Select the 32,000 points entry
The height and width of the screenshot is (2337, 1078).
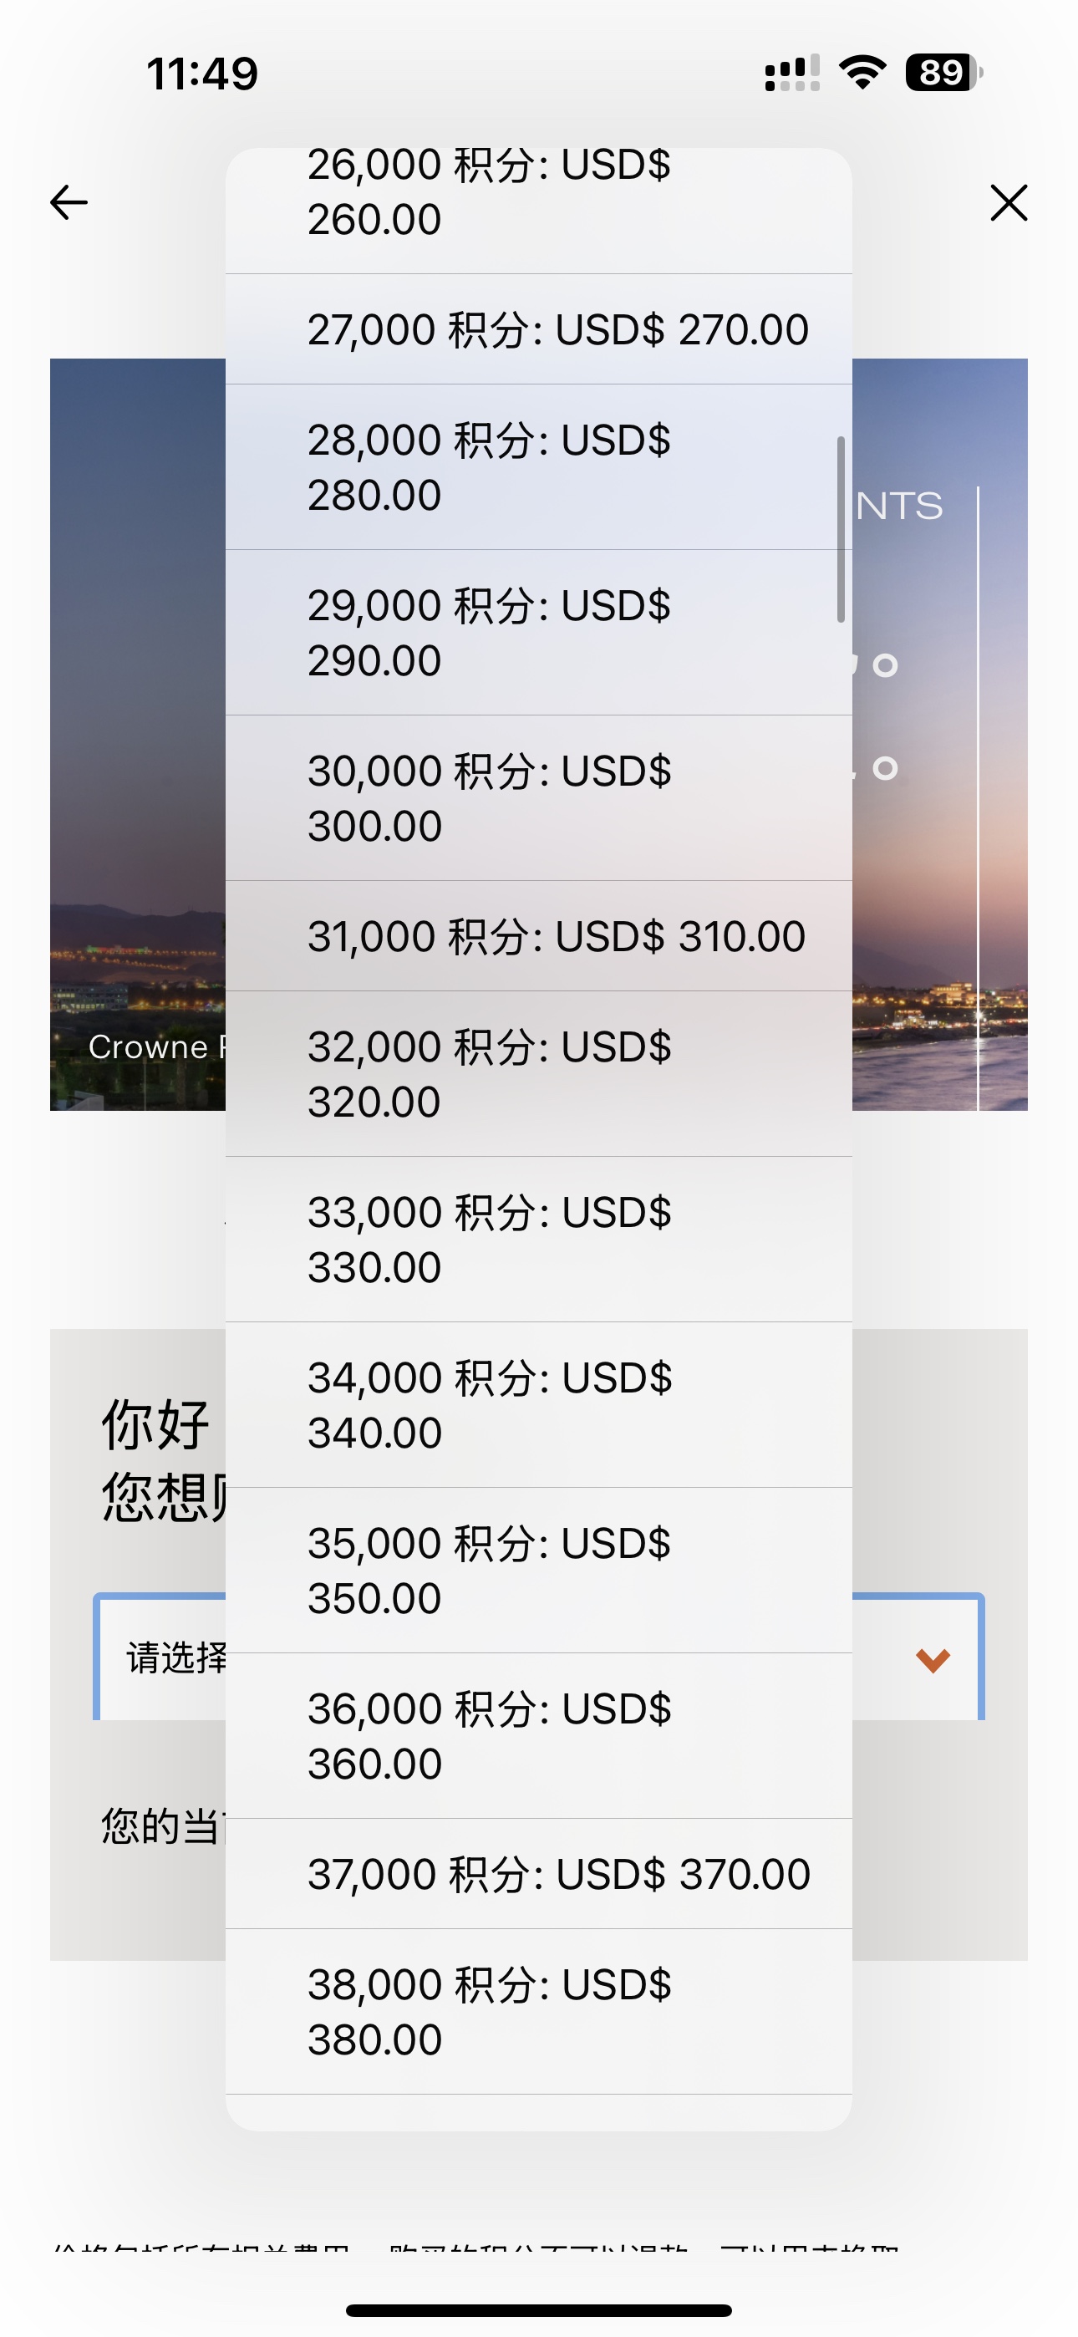(538, 1074)
